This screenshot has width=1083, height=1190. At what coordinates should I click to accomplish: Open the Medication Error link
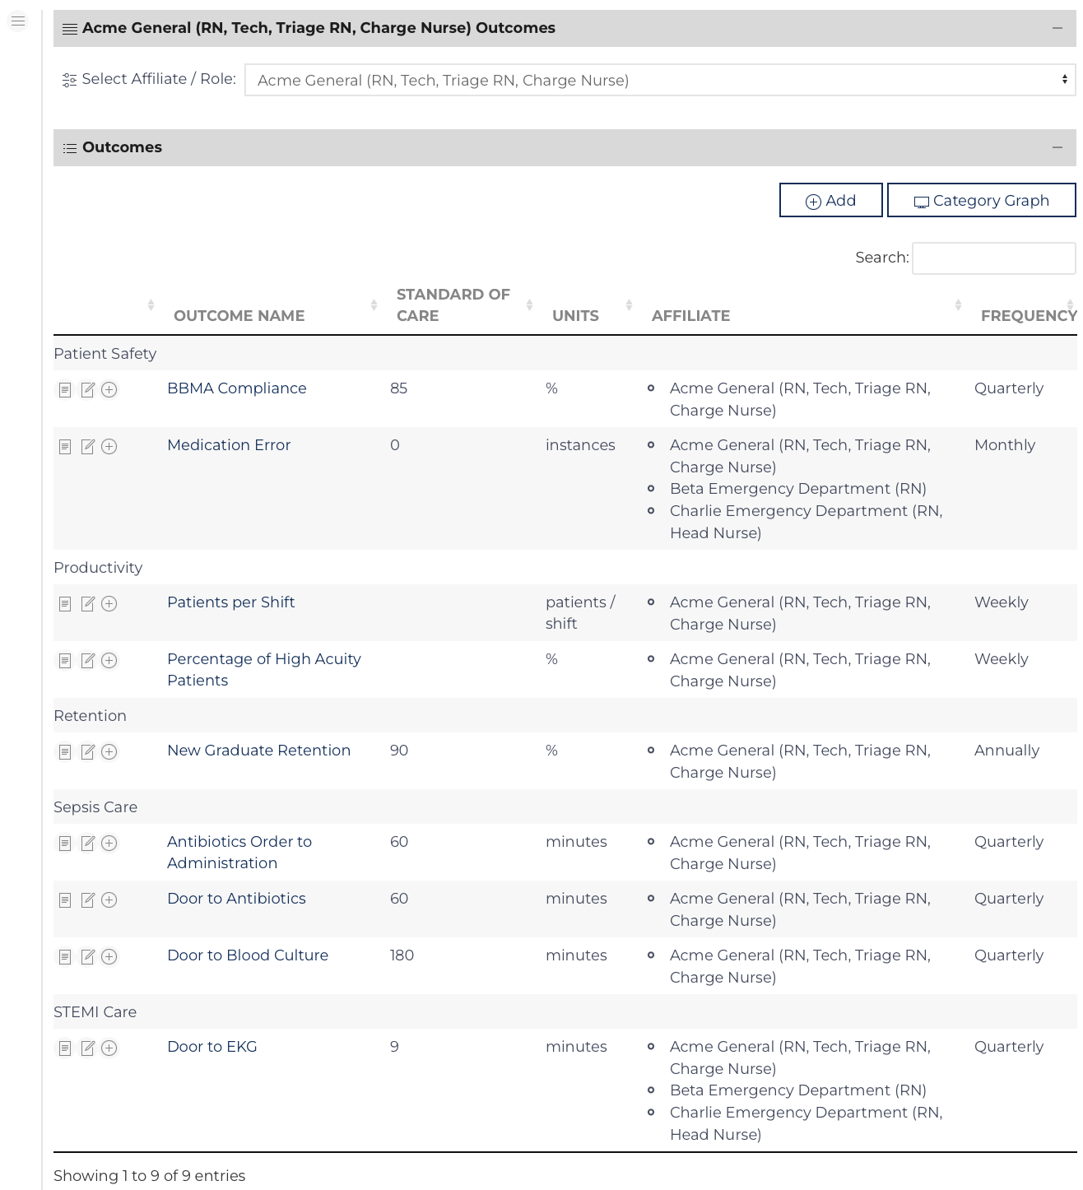[229, 445]
